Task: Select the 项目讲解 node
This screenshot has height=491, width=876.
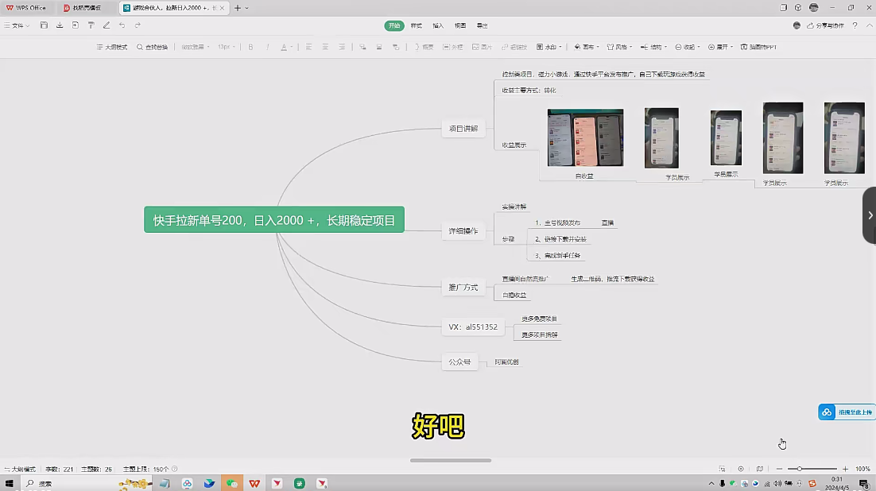Action: coord(463,129)
